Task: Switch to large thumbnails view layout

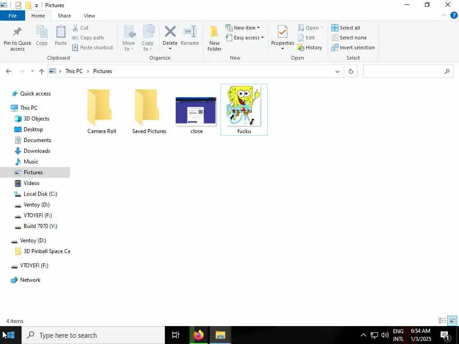Action: point(453,321)
